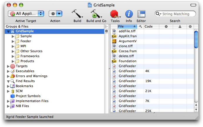Image resolution: width=203 pixels, height=127 pixels.
Task: Click the Build hammer icon
Action: pos(76,14)
